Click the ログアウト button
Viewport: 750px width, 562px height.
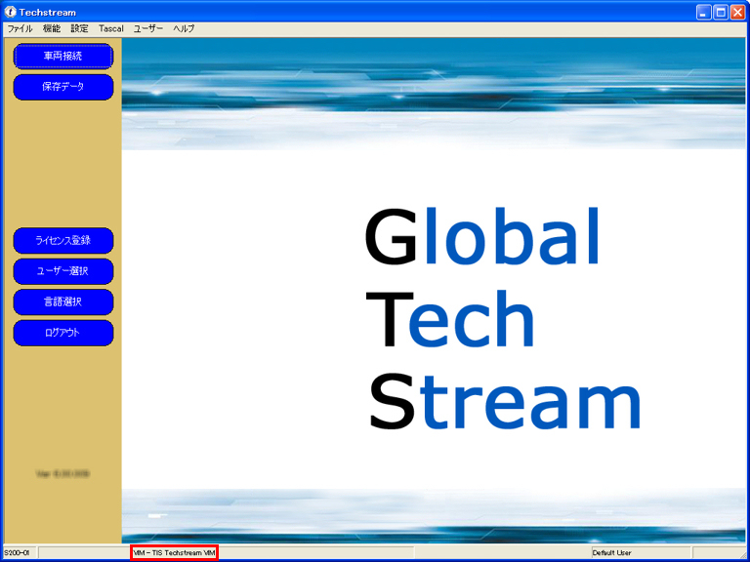63,333
